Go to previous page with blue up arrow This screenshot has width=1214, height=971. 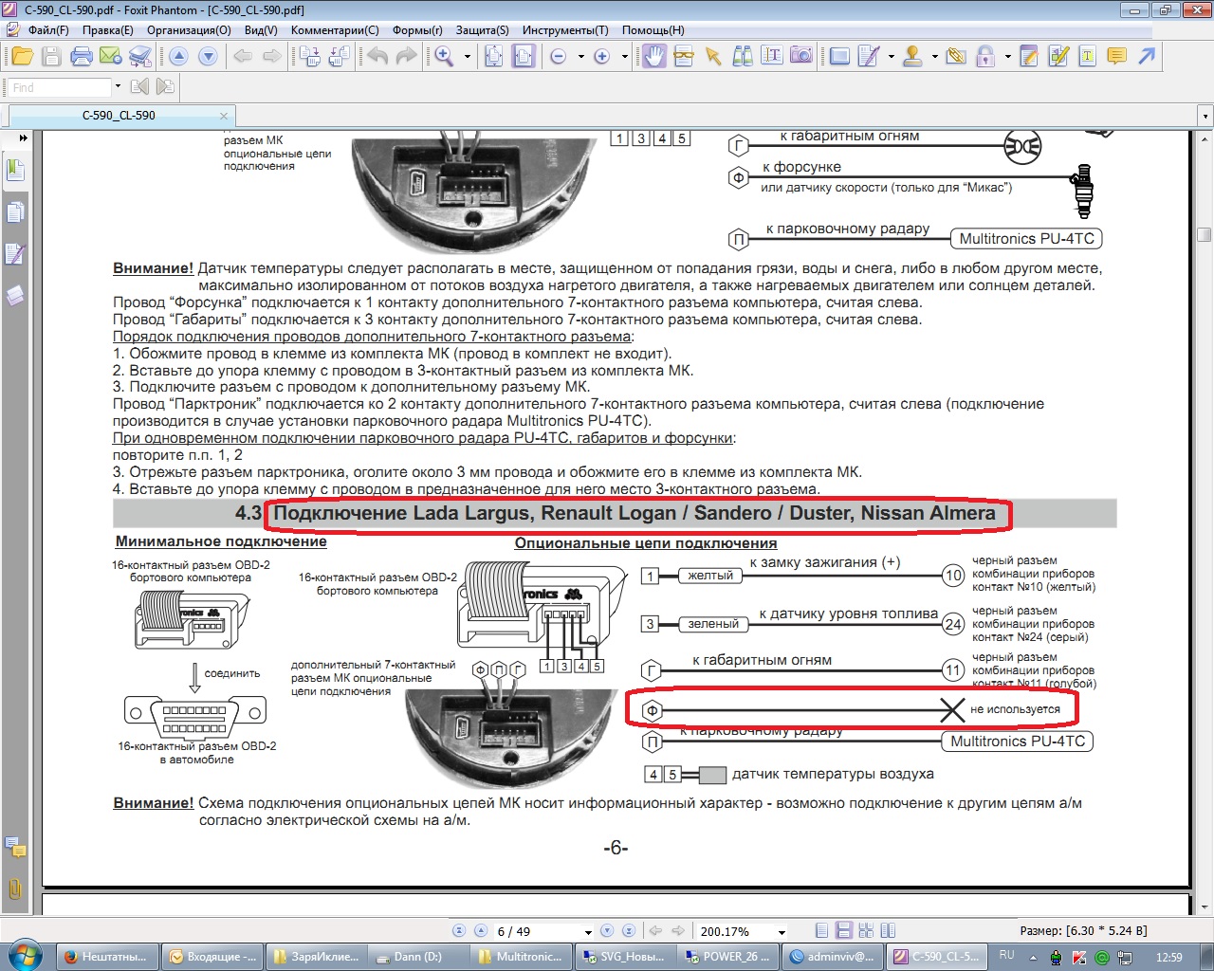[178, 57]
